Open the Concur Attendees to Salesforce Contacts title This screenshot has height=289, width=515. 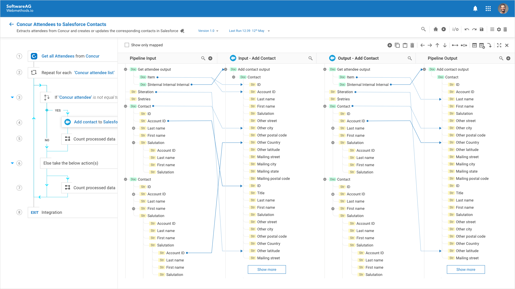tap(61, 24)
